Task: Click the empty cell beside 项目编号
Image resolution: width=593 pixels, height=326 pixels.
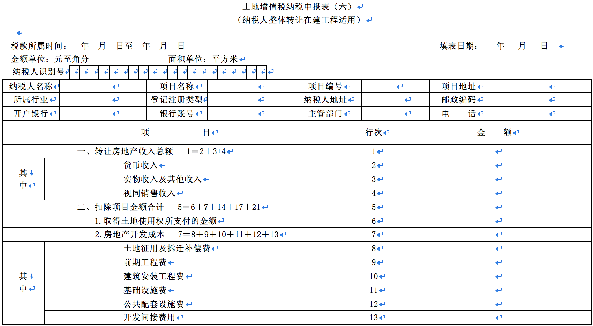Action: coord(396,86)
